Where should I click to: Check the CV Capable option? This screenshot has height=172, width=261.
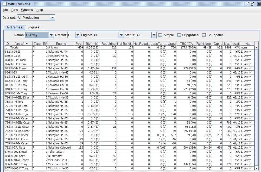(204, 35)
